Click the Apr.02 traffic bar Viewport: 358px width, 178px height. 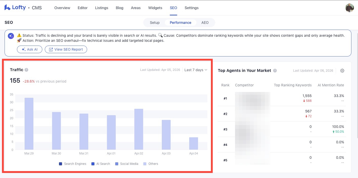point(139,129)
